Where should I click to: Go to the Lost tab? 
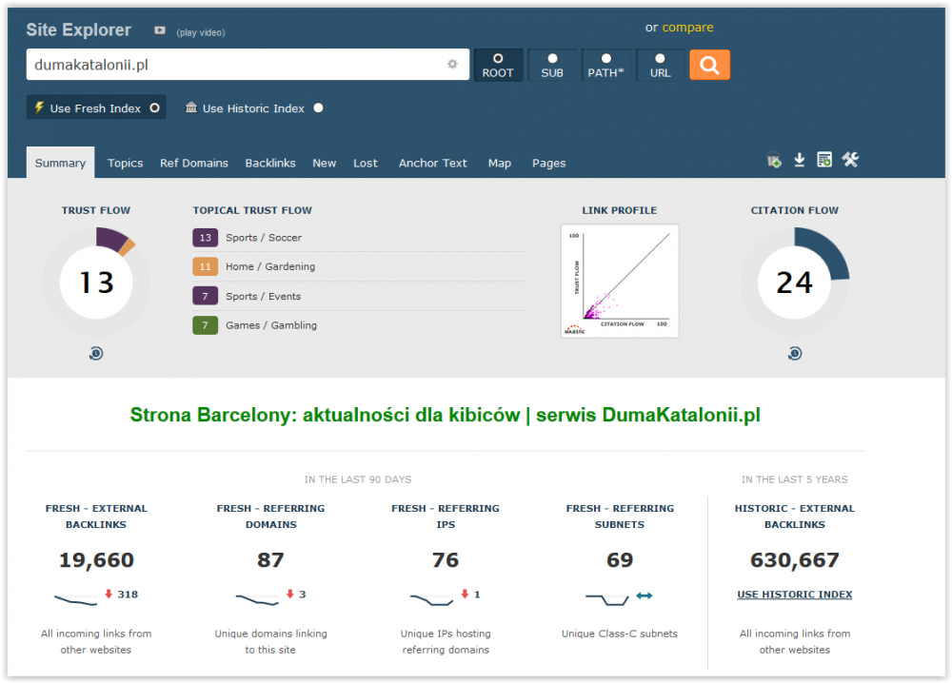366,164
